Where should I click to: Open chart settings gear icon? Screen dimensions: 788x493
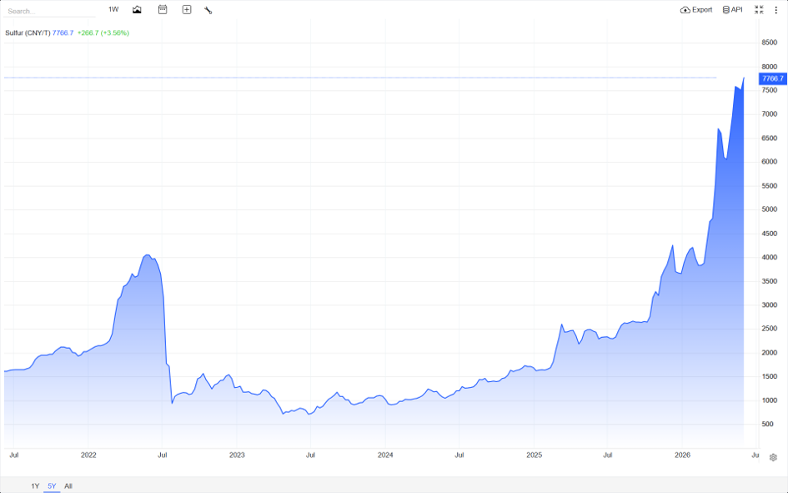(773, 457)
